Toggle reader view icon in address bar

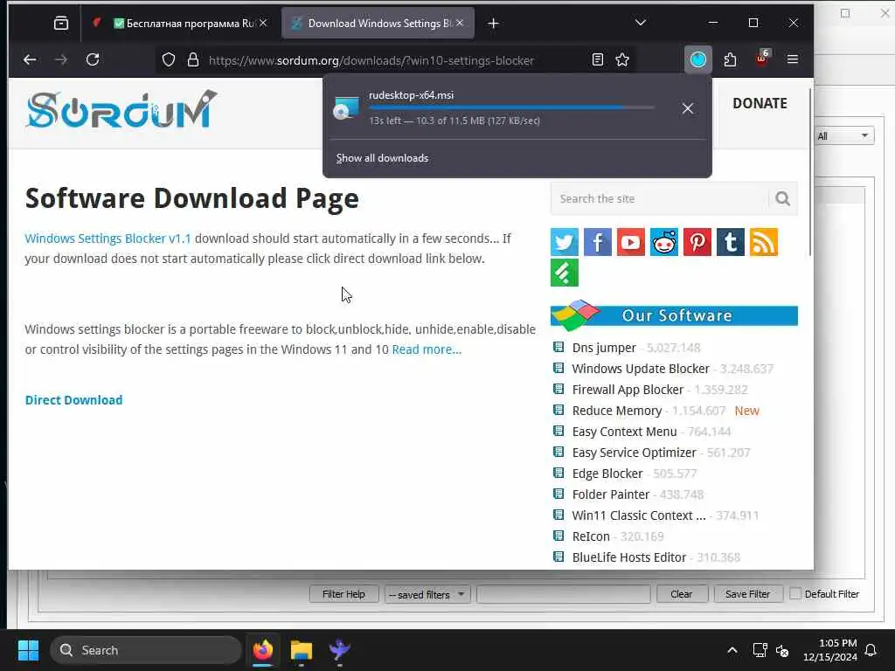598,59
